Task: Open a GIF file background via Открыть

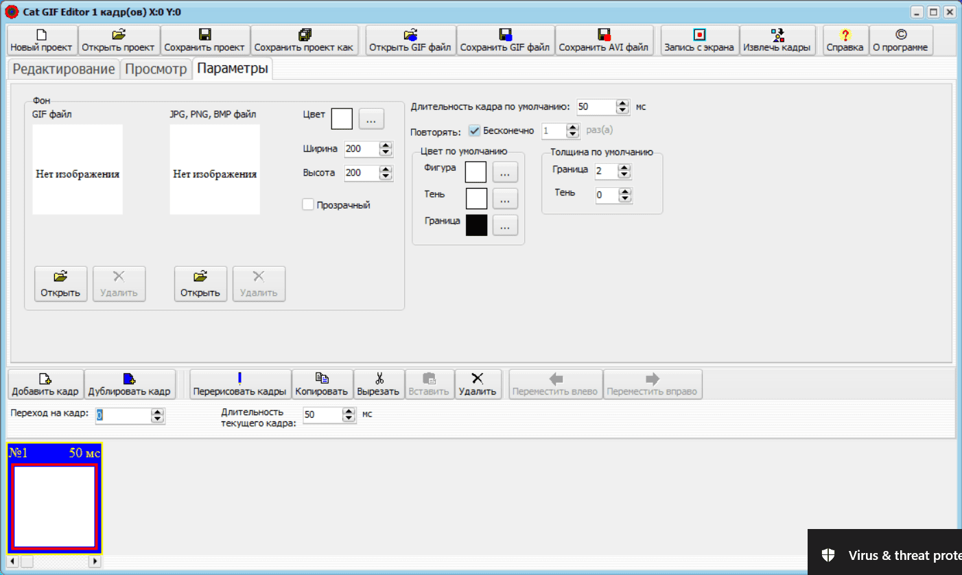Action: pos(60,284)
